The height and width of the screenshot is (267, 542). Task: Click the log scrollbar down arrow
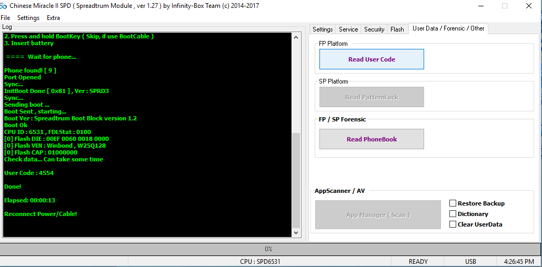coord(296,233)
